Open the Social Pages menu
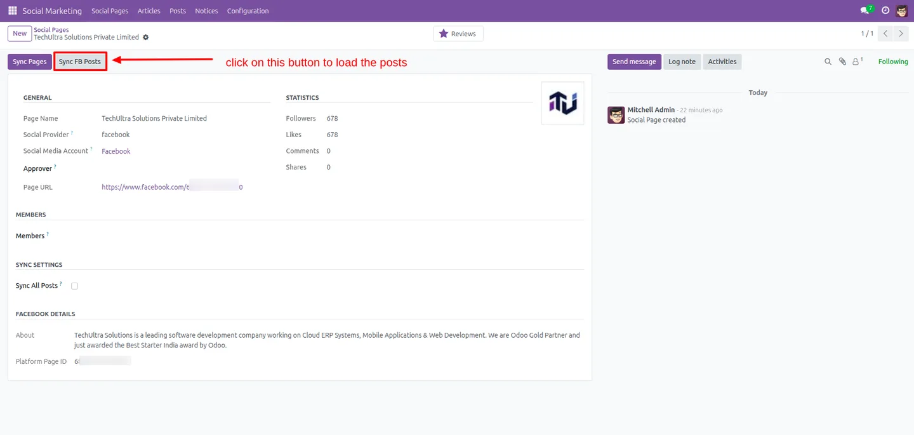This screenshot has width=914, height=435. pyautogui.click(x=110, y=11)
